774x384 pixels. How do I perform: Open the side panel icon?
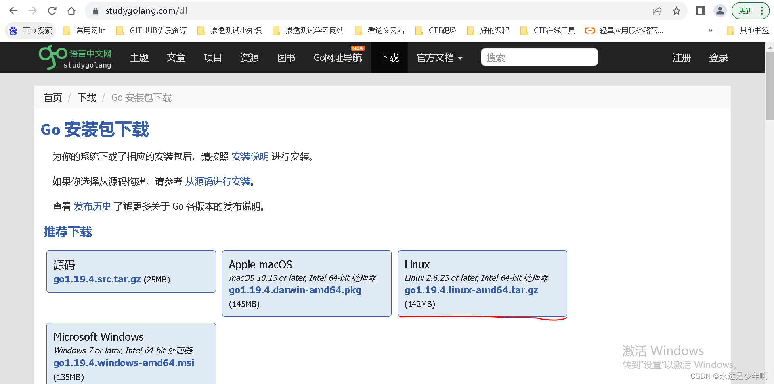tap(701, 11)
